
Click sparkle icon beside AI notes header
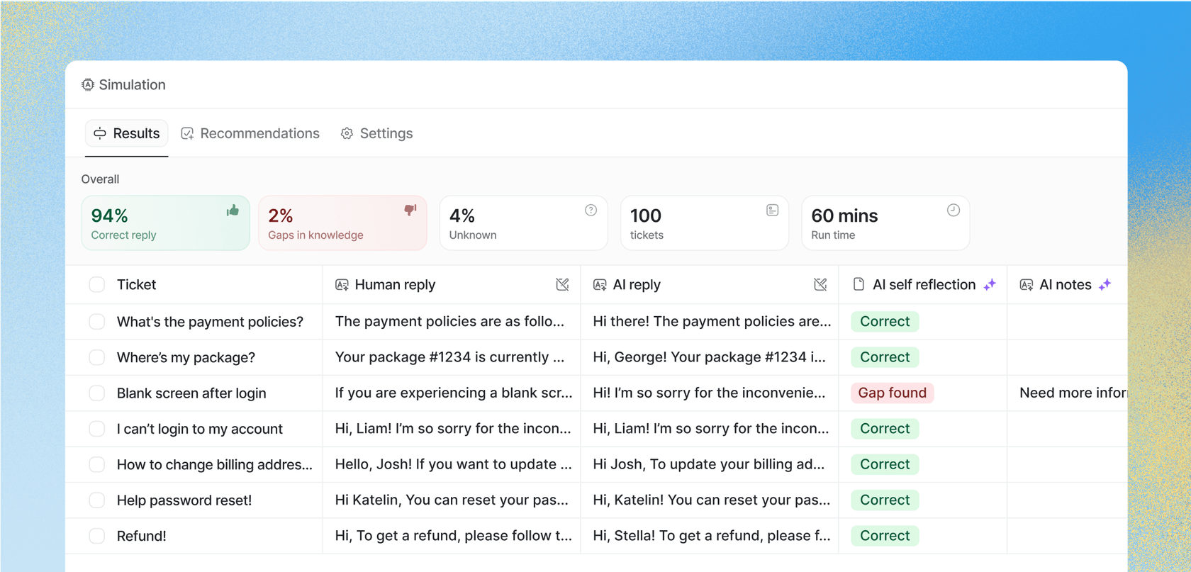coord(1105,285)
